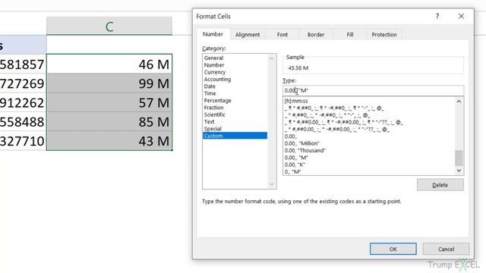
Task: Select the cell showing 85 M
Action: click(109, 121)
